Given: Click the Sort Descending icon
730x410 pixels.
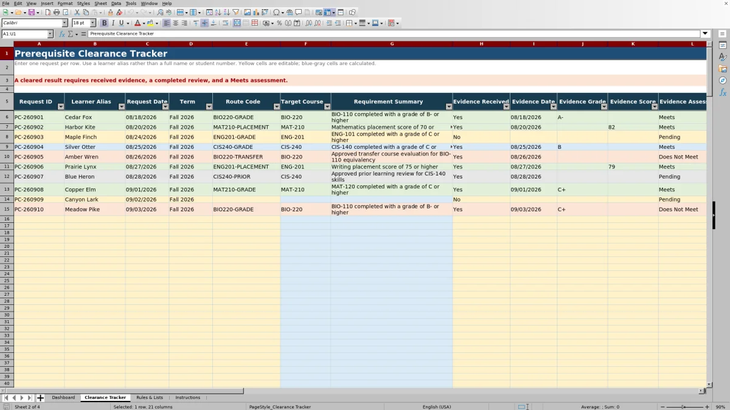Looking at the screenshot, I should (x=226, y=12).
